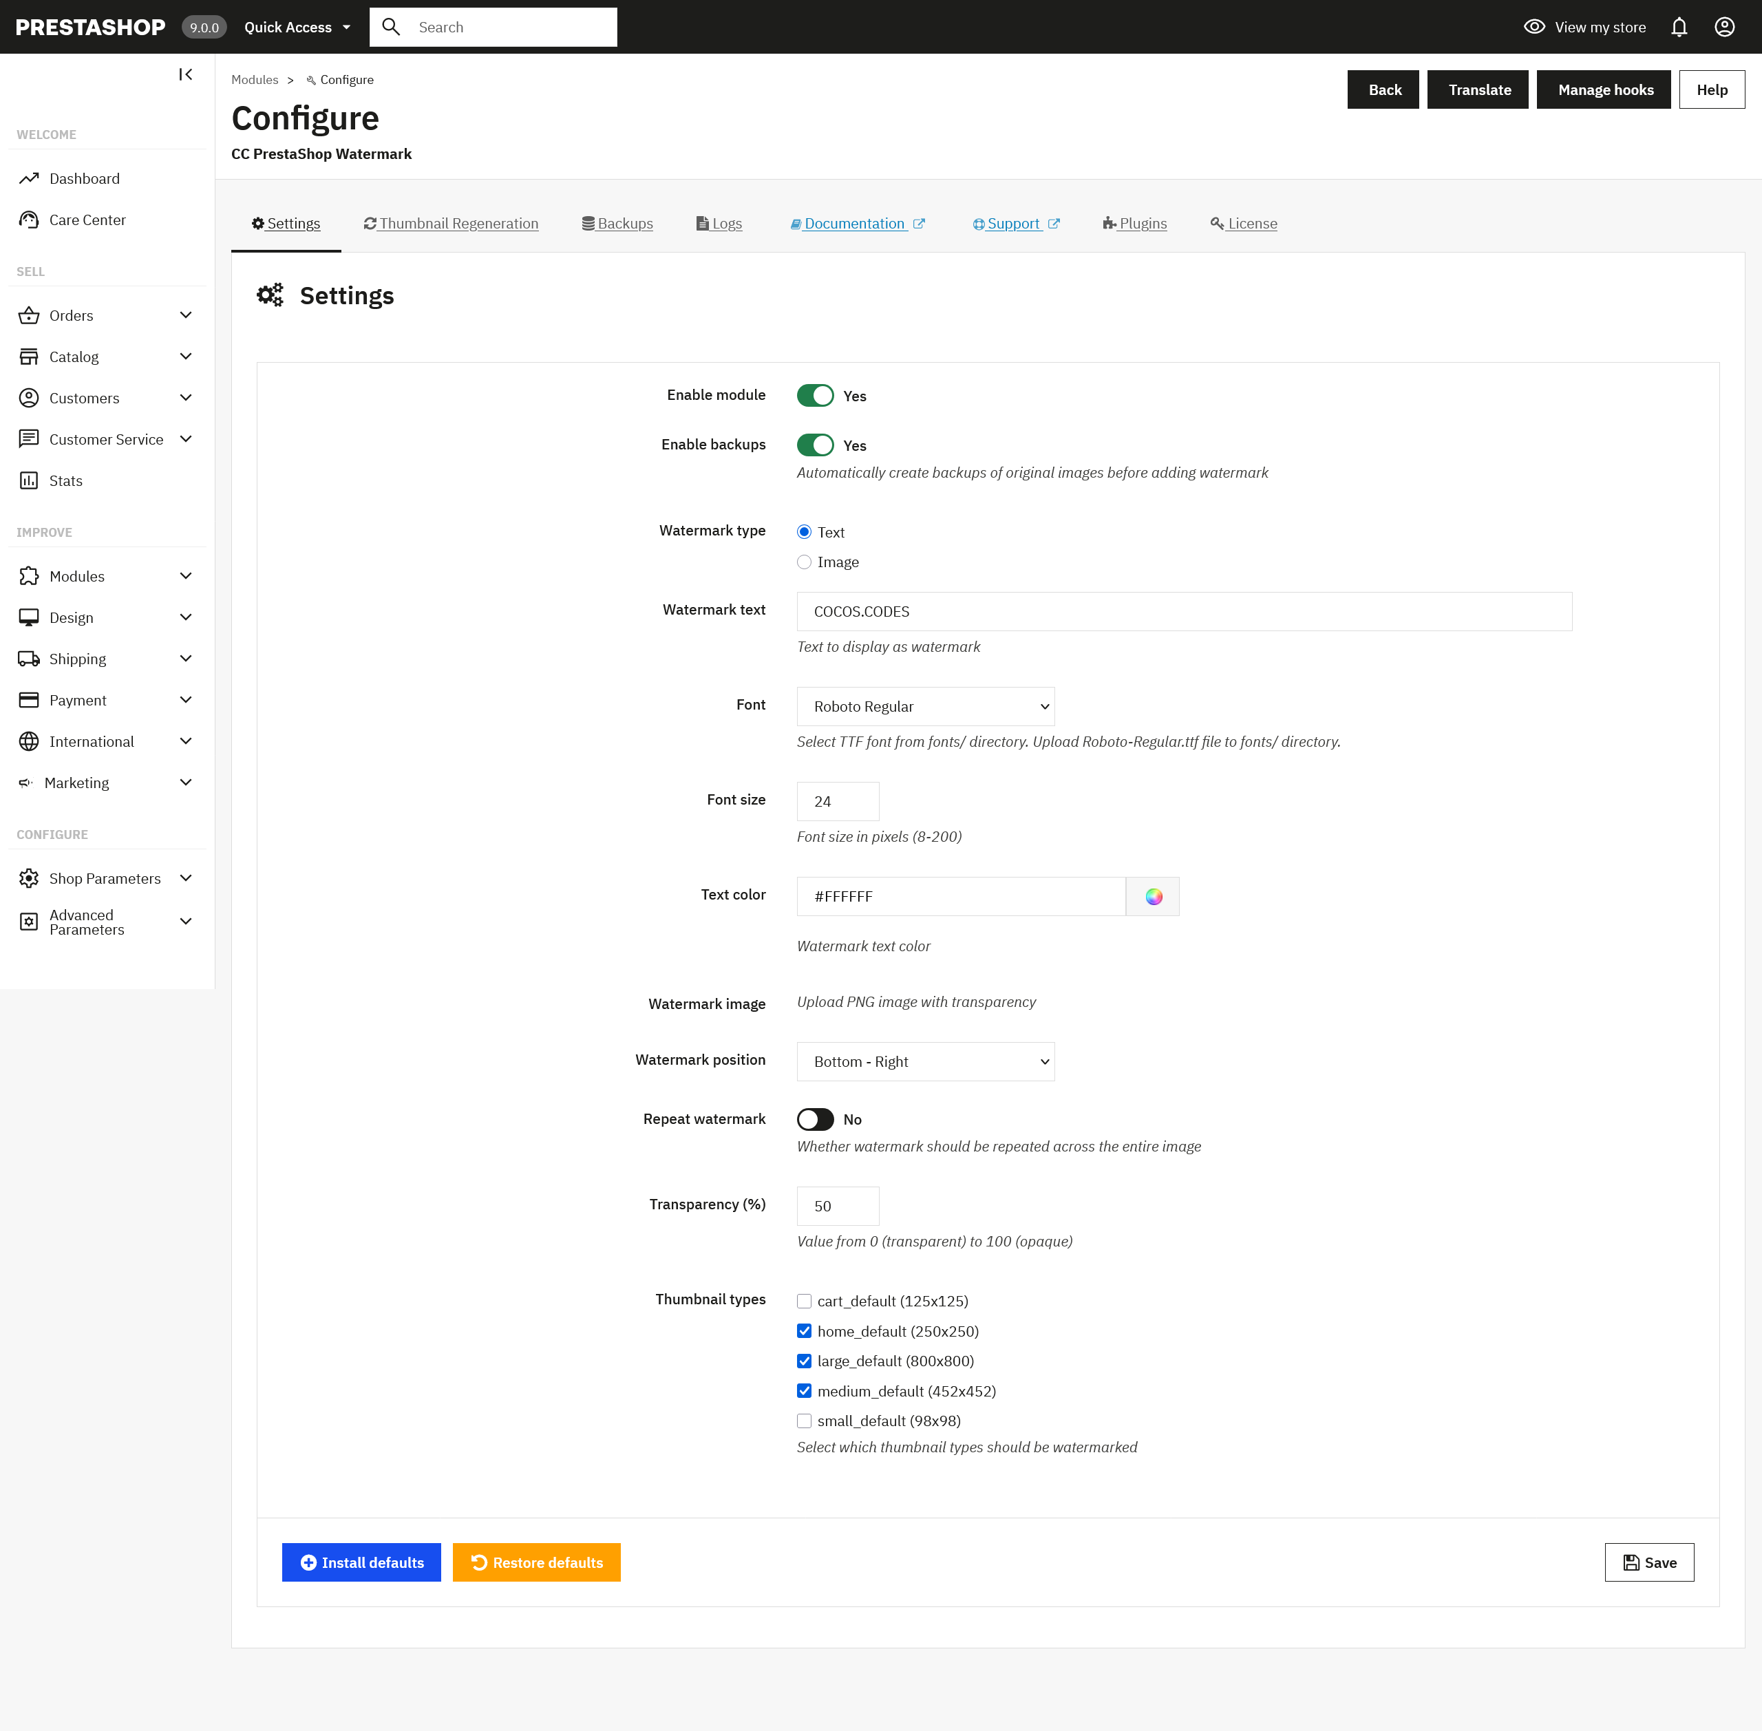Viewport: 1762px width, 1731px height.
Task: Open the Font dropdown
Action: click(924, 706)
